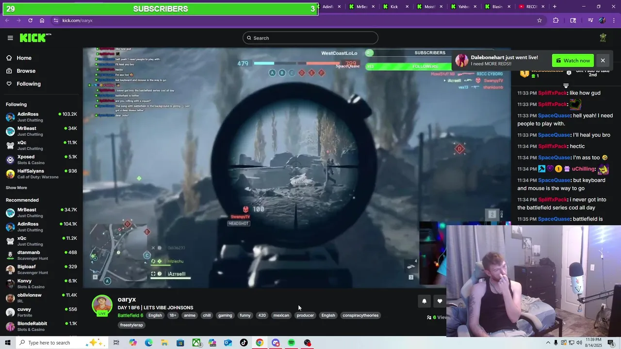Open the Battlefield 6 category link
Image resolution: width=621 pixels, height=349 pixels.
click(x=131, y=316)
